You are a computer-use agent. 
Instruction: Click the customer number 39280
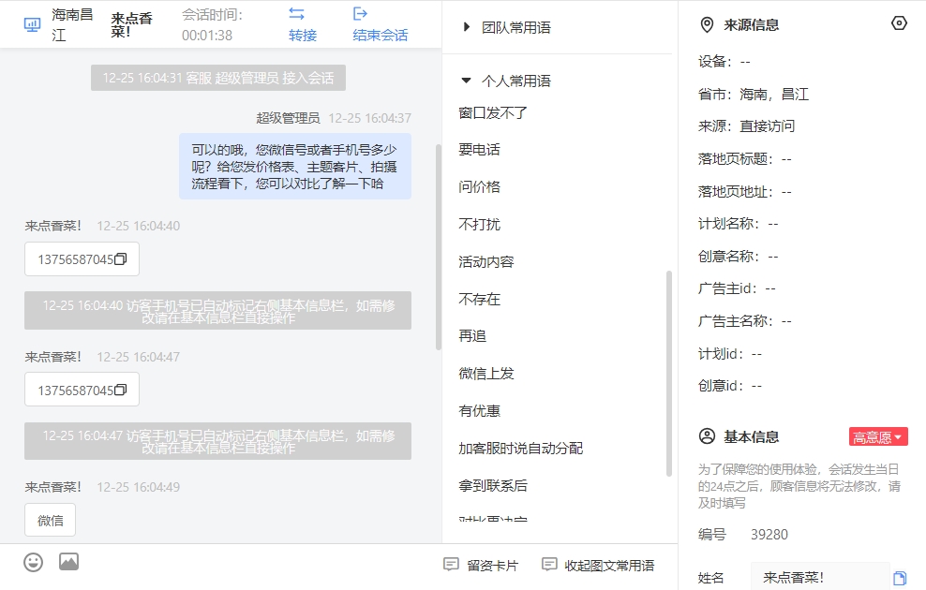click(769, 535)
